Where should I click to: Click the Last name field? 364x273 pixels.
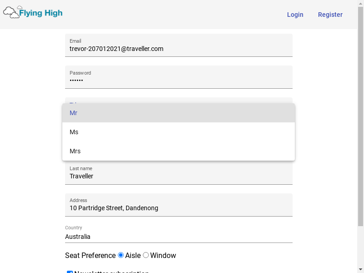(x=178, y=176)
